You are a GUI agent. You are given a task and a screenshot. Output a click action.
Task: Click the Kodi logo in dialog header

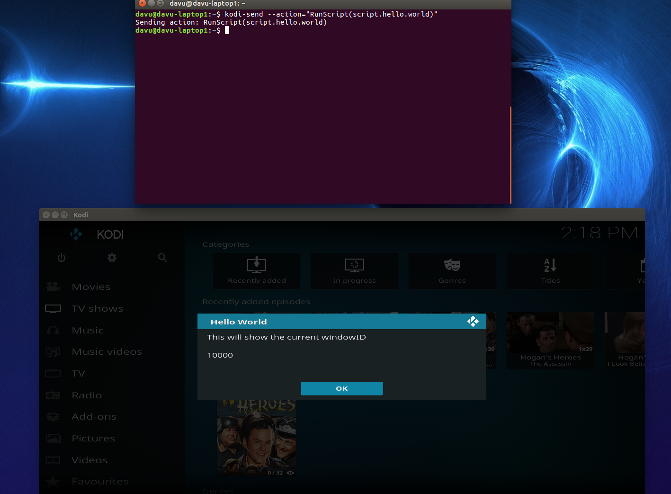tap(473, 322)
